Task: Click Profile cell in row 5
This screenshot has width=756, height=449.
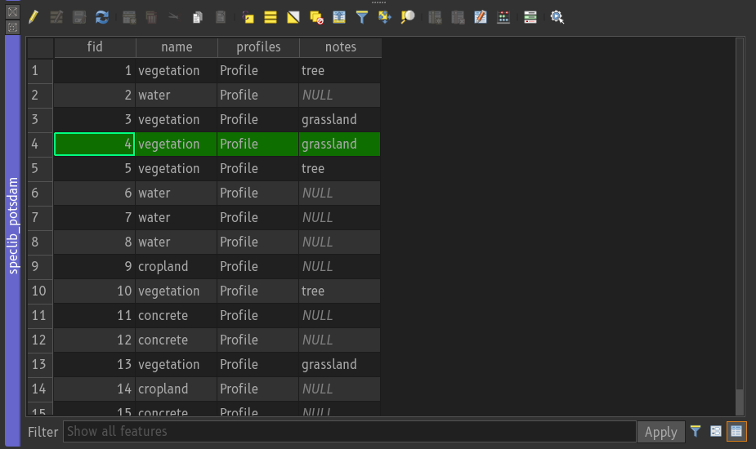Action: pyautogui.click(x=258, y=169)
